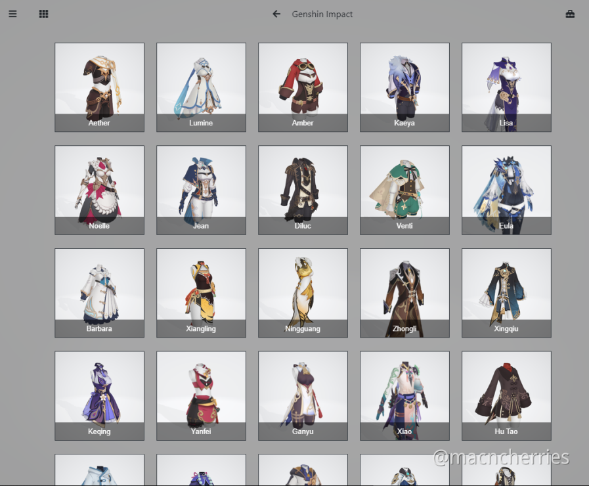589x486 pixels.
Task: Open the toolbox icon at top right
Action: pyautogui.click(x=570, y=14)
